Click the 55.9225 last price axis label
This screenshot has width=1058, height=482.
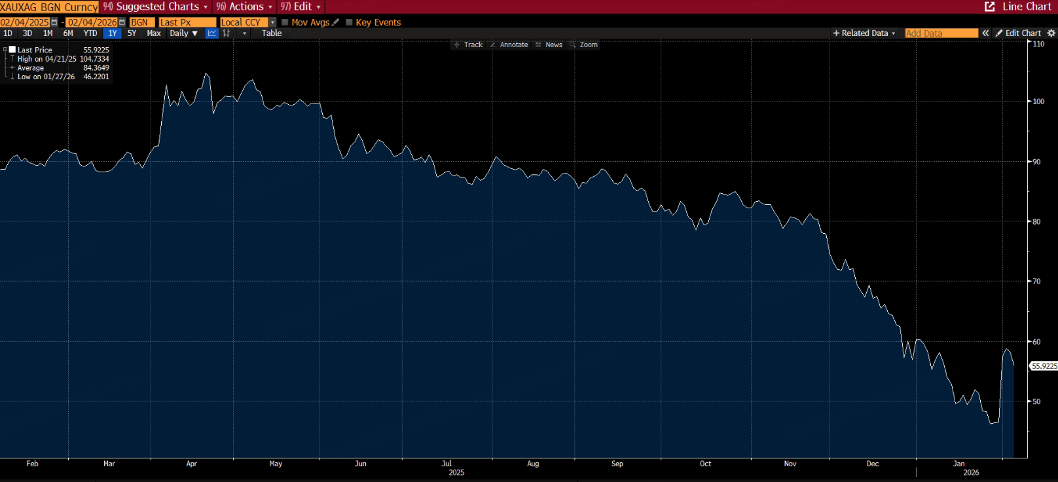[1044, 366]
